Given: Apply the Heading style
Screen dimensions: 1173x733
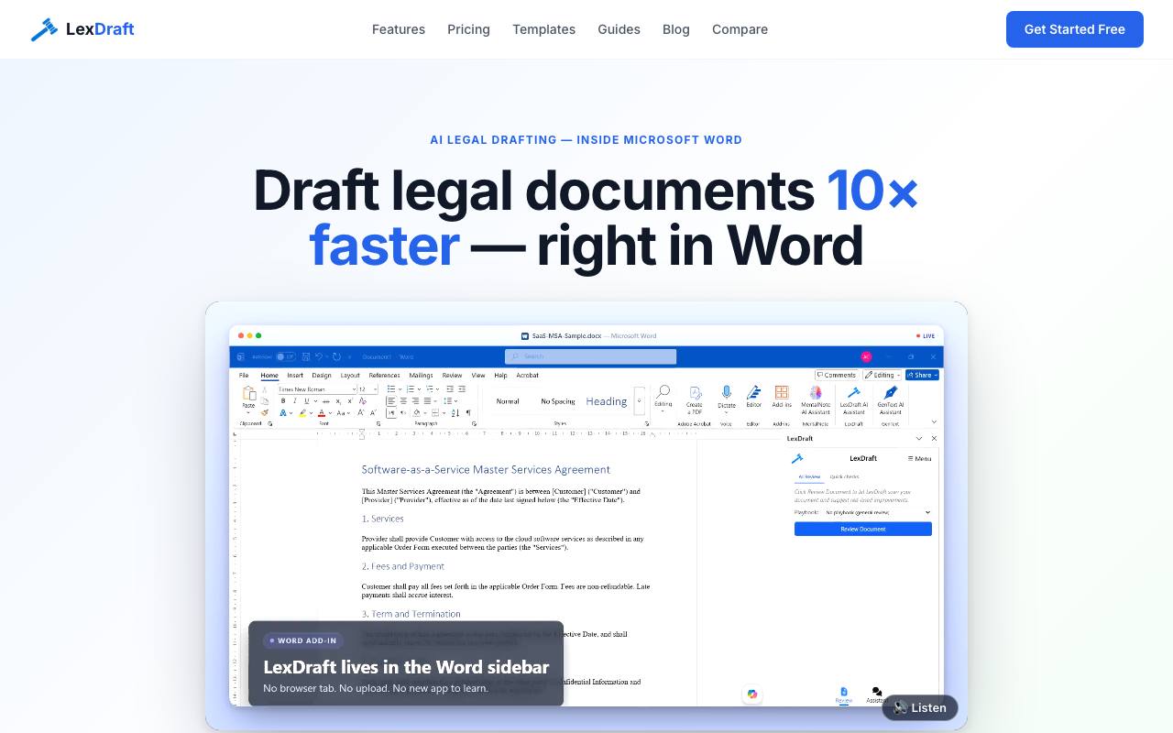Looking at the screenshot, I should [x=607, y=401].
